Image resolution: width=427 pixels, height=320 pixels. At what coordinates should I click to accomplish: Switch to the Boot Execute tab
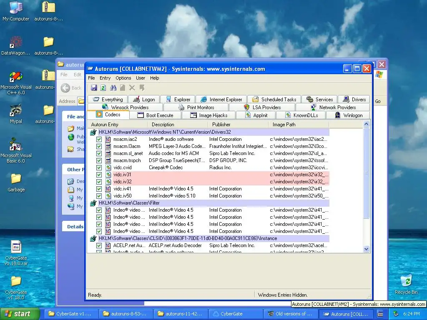[155, 115]
